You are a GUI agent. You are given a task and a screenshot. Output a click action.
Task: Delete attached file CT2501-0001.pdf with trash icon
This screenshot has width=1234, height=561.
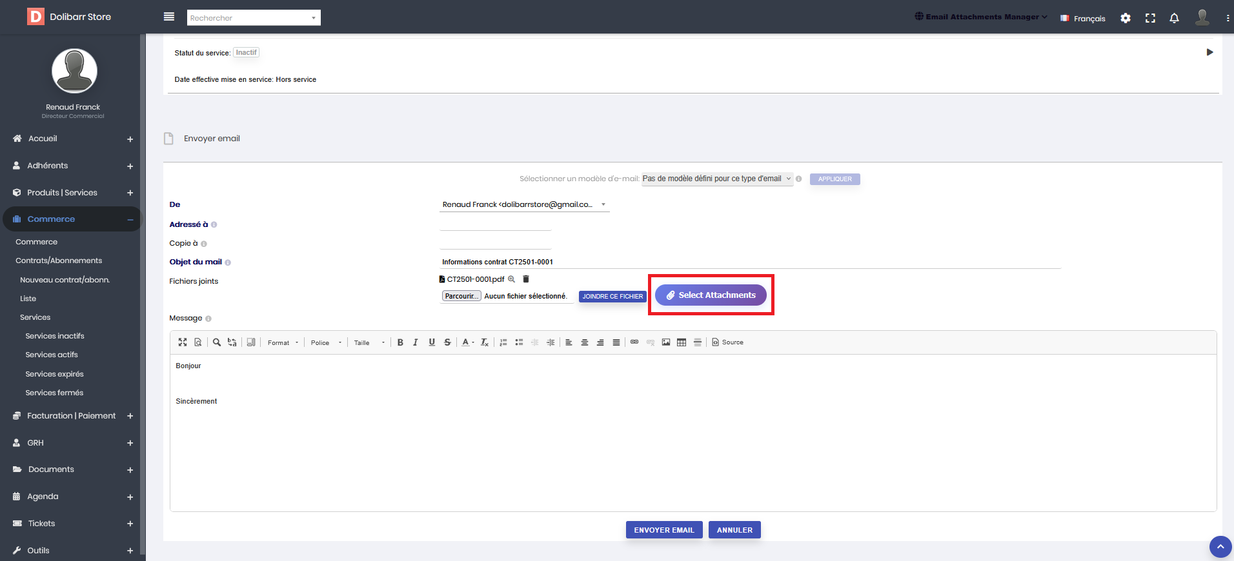click(x=526, y=279)
